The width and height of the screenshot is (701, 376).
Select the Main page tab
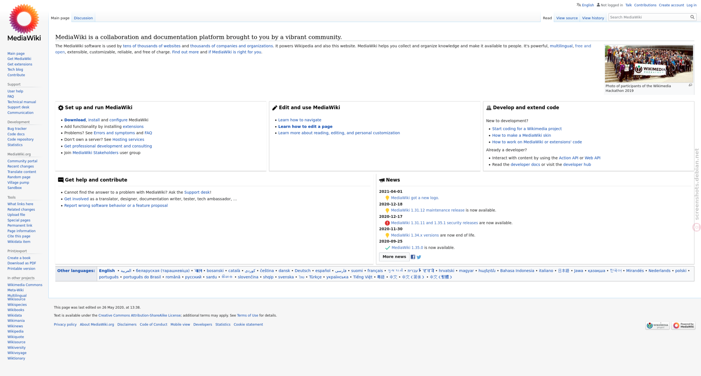pyautogui.click(x=60, y=18)
